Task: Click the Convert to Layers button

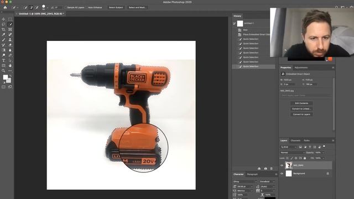Action: coord(301,114)
